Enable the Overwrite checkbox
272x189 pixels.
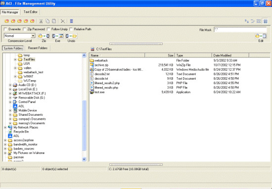click(x=5, y=29)
